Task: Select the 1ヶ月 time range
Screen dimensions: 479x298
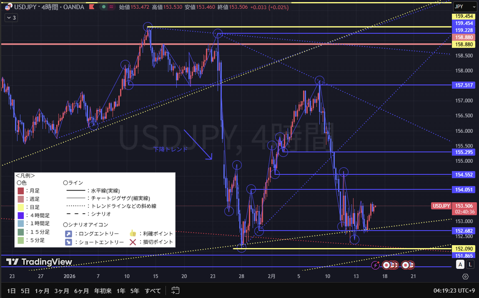Action: 41,290
